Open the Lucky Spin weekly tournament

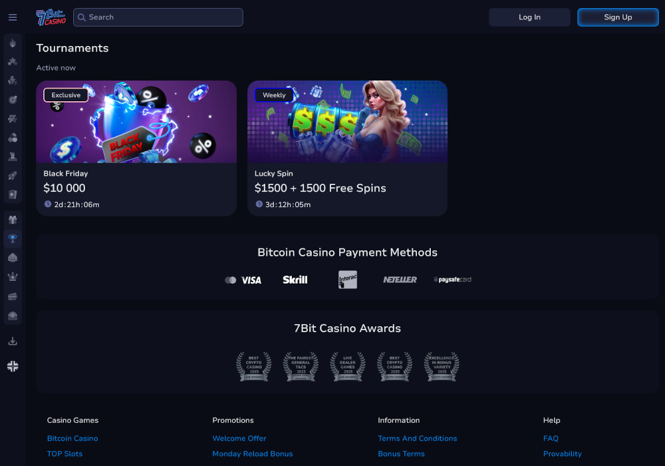coord(347,148)
